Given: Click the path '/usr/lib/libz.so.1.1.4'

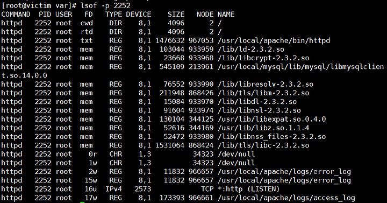Looking at the screenshot, I should tap(263, 128).
